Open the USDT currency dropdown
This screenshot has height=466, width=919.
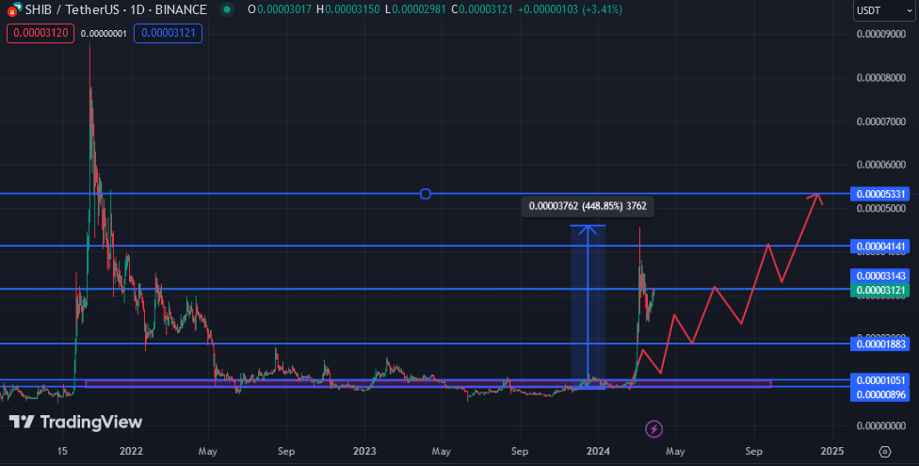coord(884,10)
